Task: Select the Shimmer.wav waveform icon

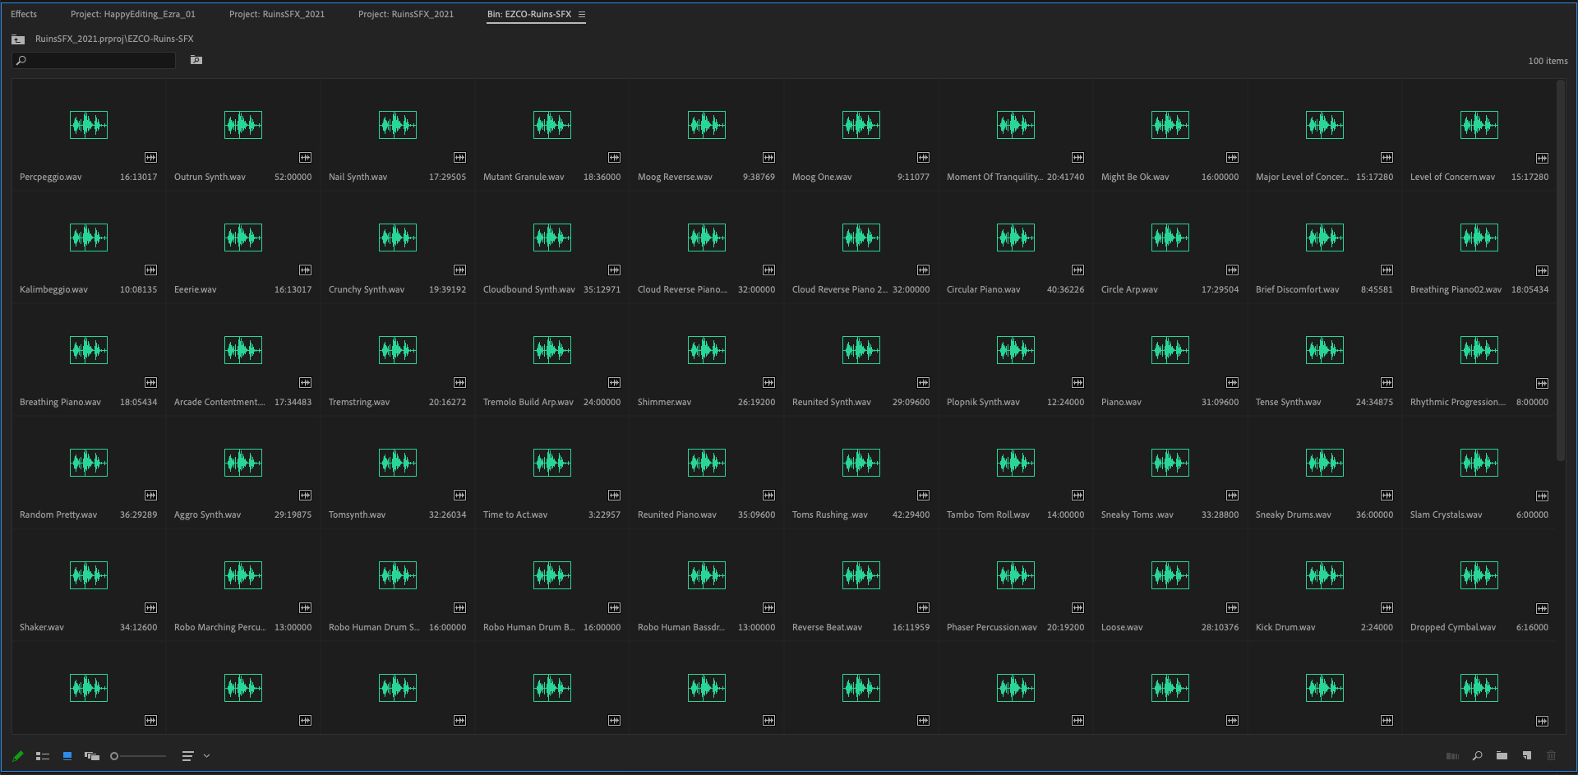Action: [x=707, y=350]
